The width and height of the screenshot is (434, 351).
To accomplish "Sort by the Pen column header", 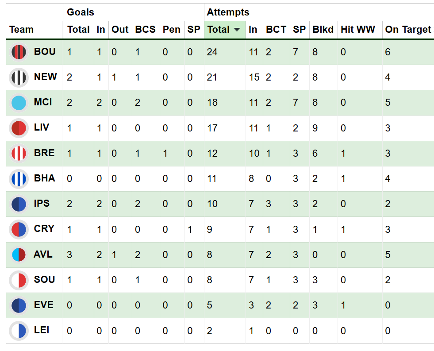I will tap(171, 30).
